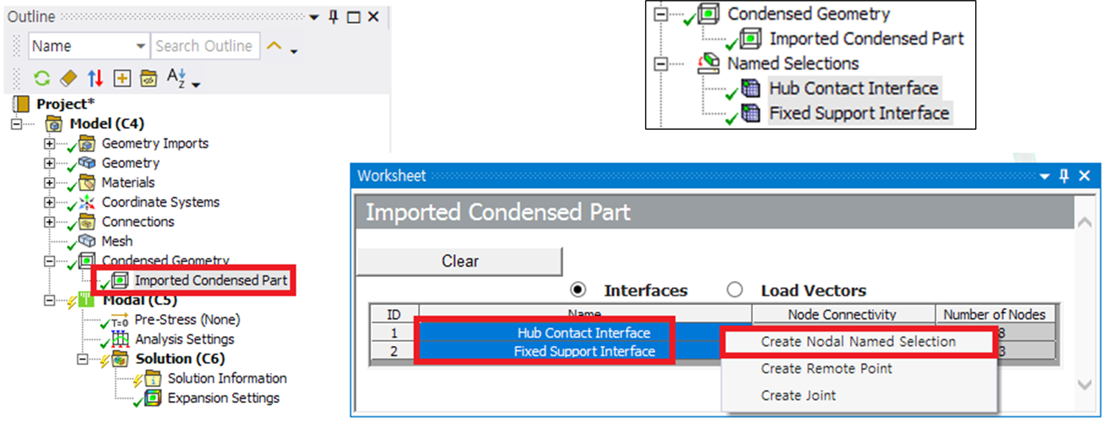Click the Expand All plus icon

pyautogui.click(x=122, y=78)
